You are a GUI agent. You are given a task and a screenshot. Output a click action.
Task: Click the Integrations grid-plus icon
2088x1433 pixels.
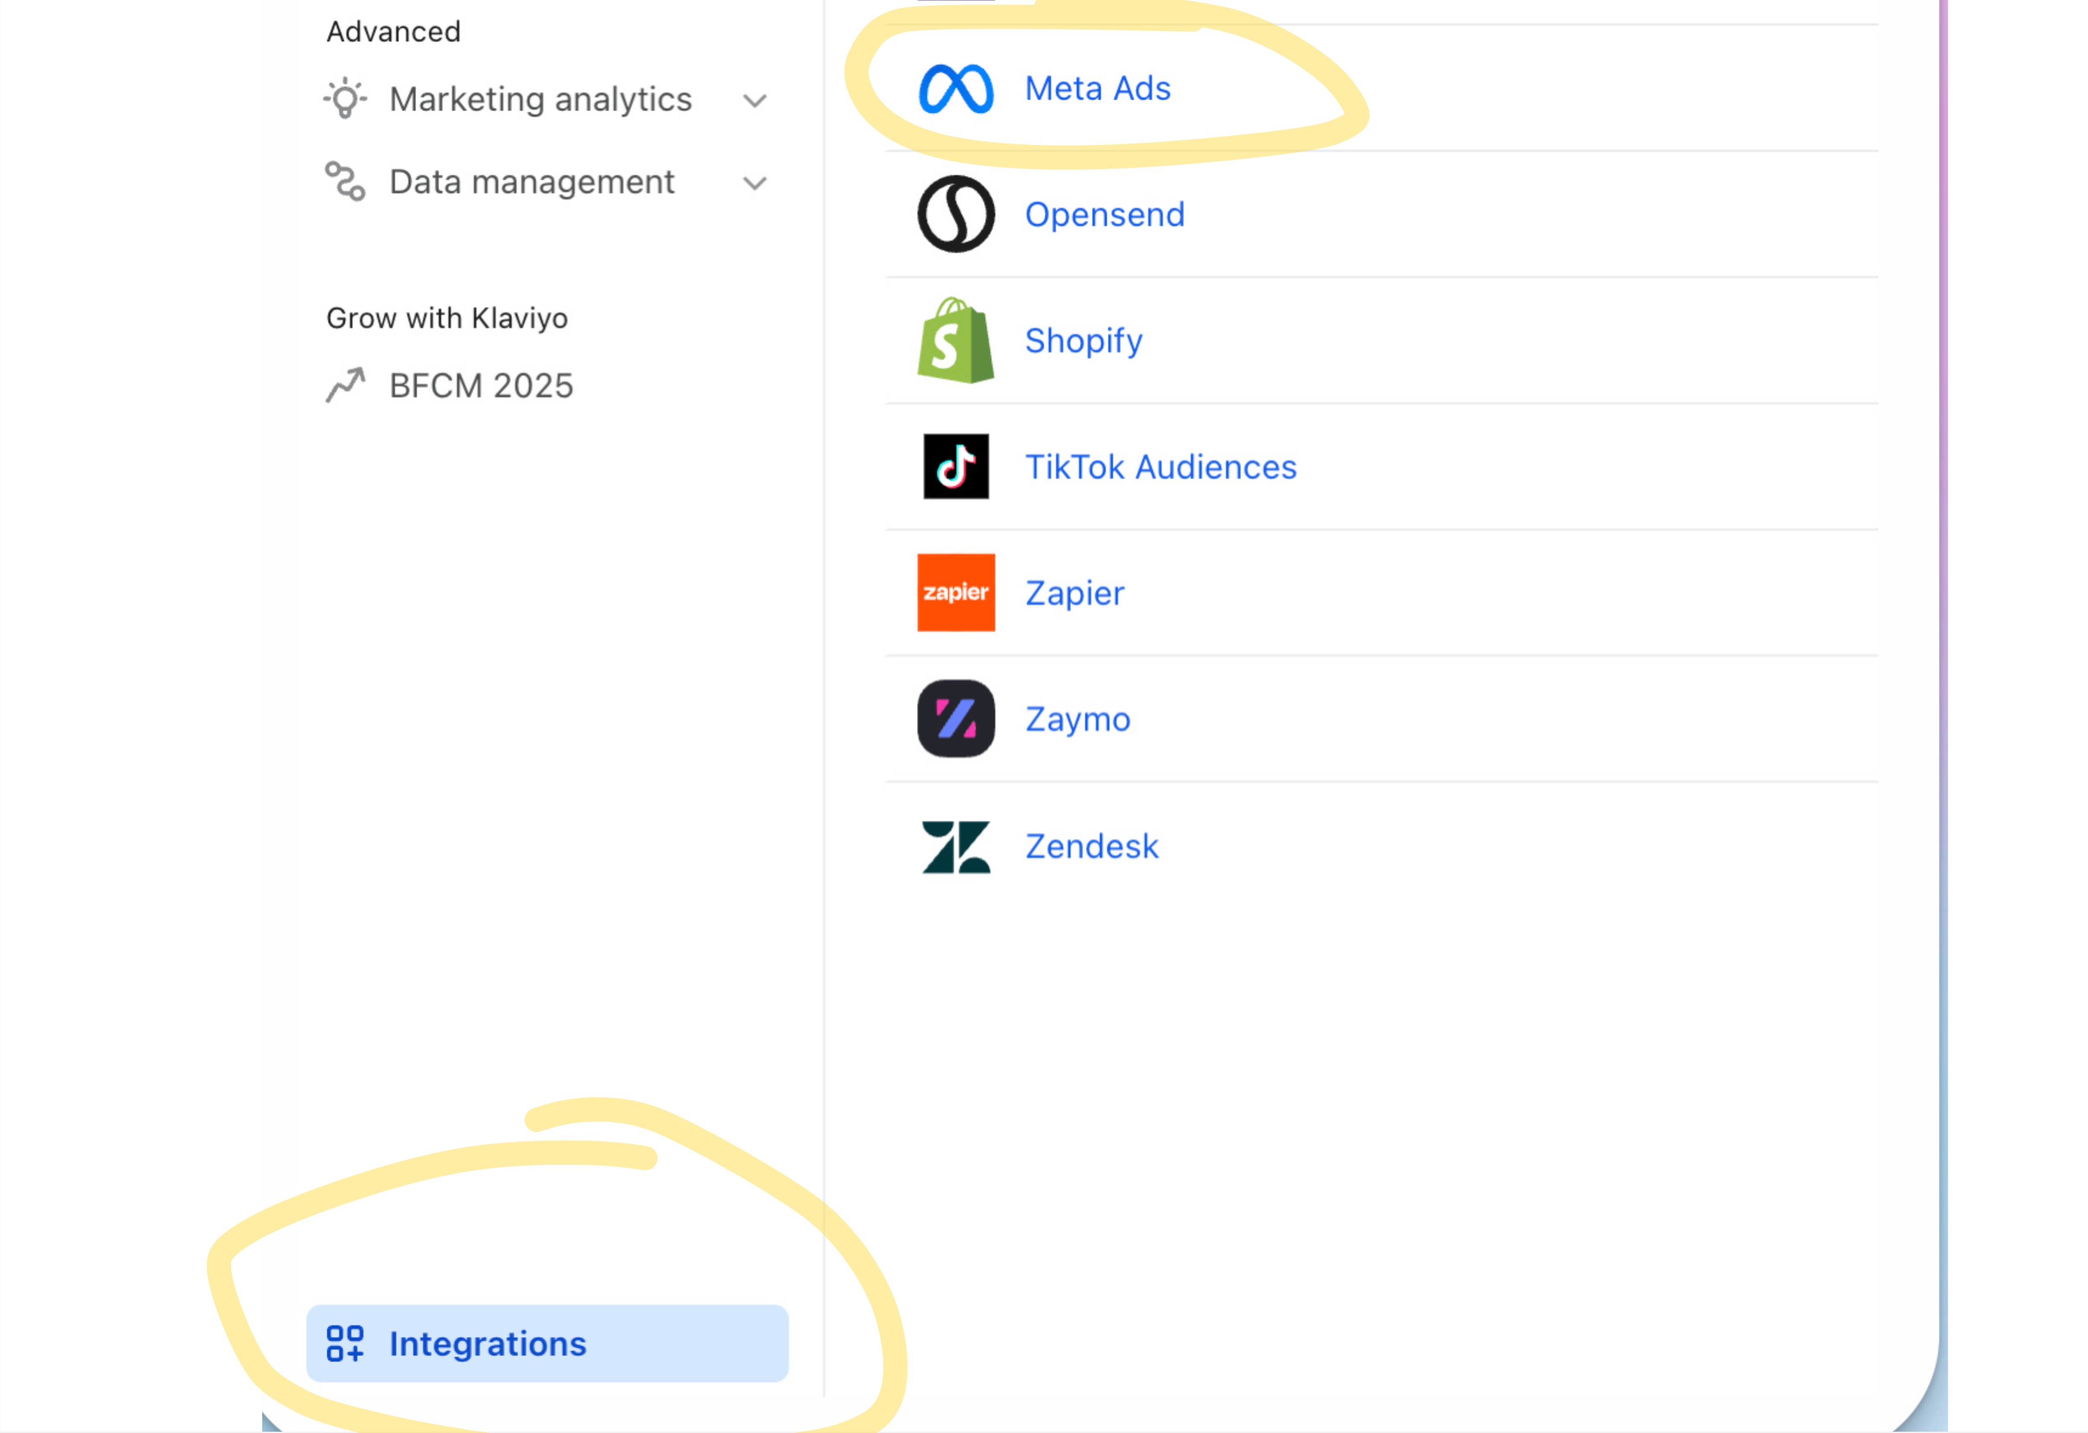[x=345, y=1343]
